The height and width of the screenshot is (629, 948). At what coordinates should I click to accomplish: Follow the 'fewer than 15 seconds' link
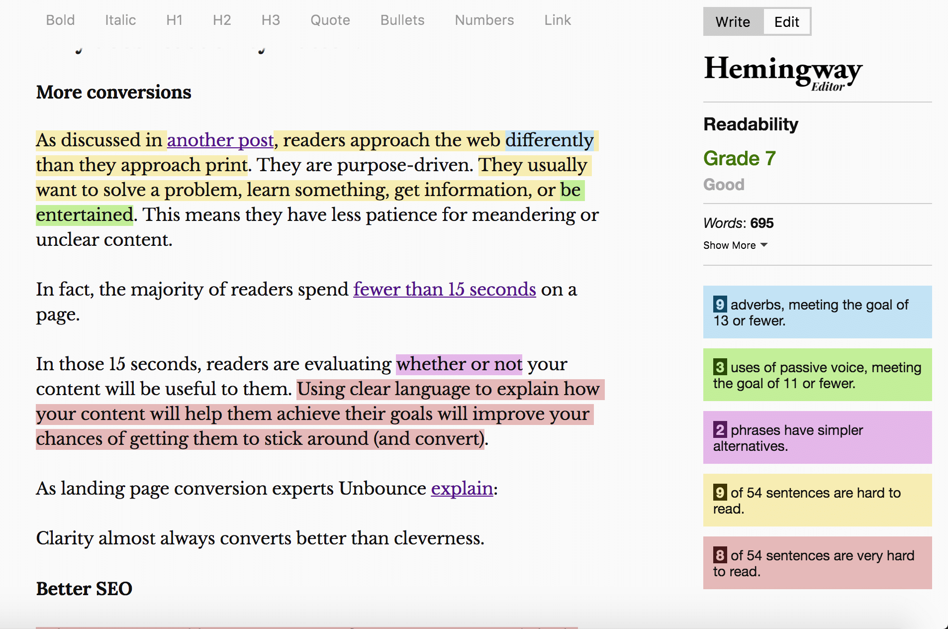coord(445,290)
